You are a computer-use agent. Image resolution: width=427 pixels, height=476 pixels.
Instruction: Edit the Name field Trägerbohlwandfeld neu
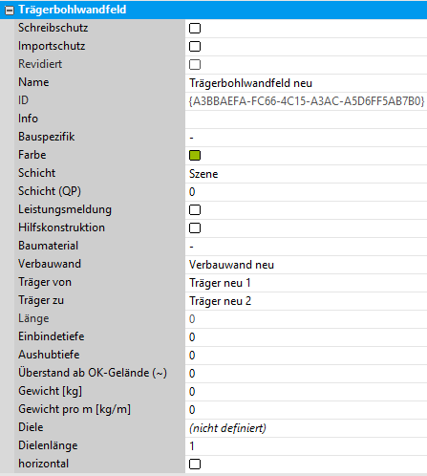pos(306,83)
